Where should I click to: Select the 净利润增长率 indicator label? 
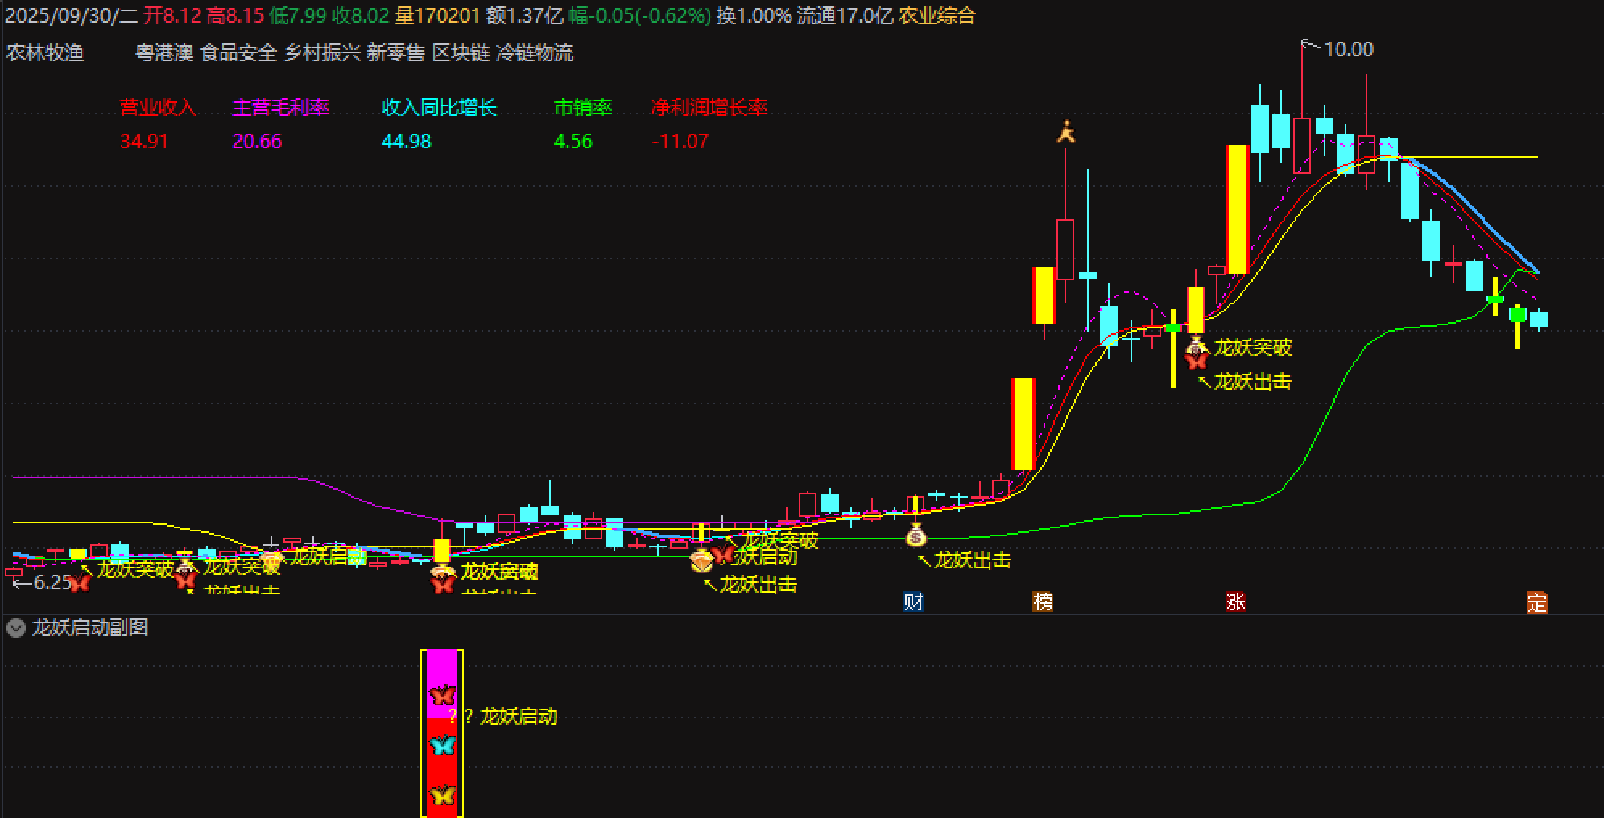(x=709, y=107)
